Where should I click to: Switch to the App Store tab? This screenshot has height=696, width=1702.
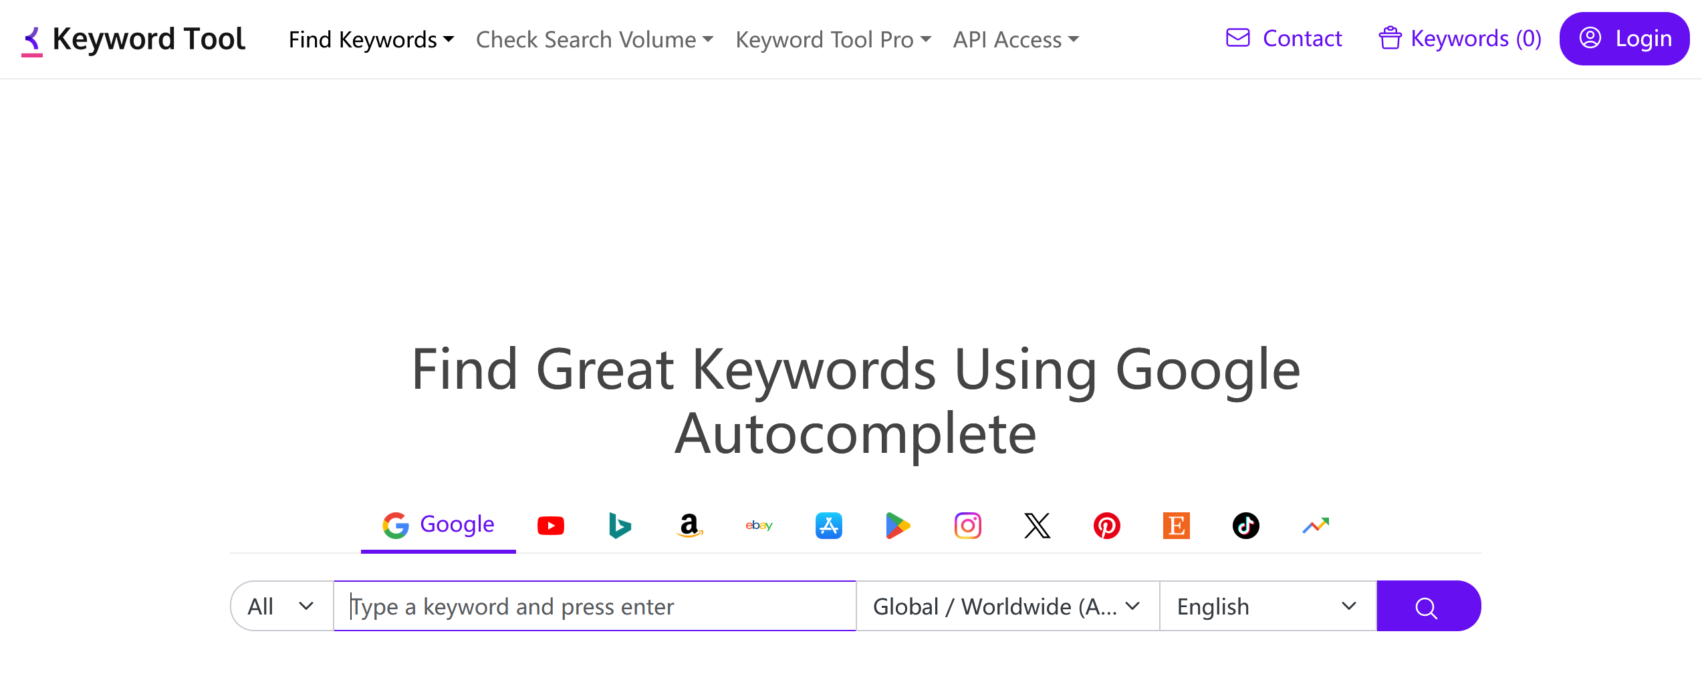tap(829, 526)
